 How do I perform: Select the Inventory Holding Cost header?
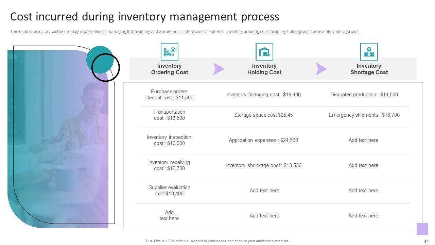click(x=264, y=69)
